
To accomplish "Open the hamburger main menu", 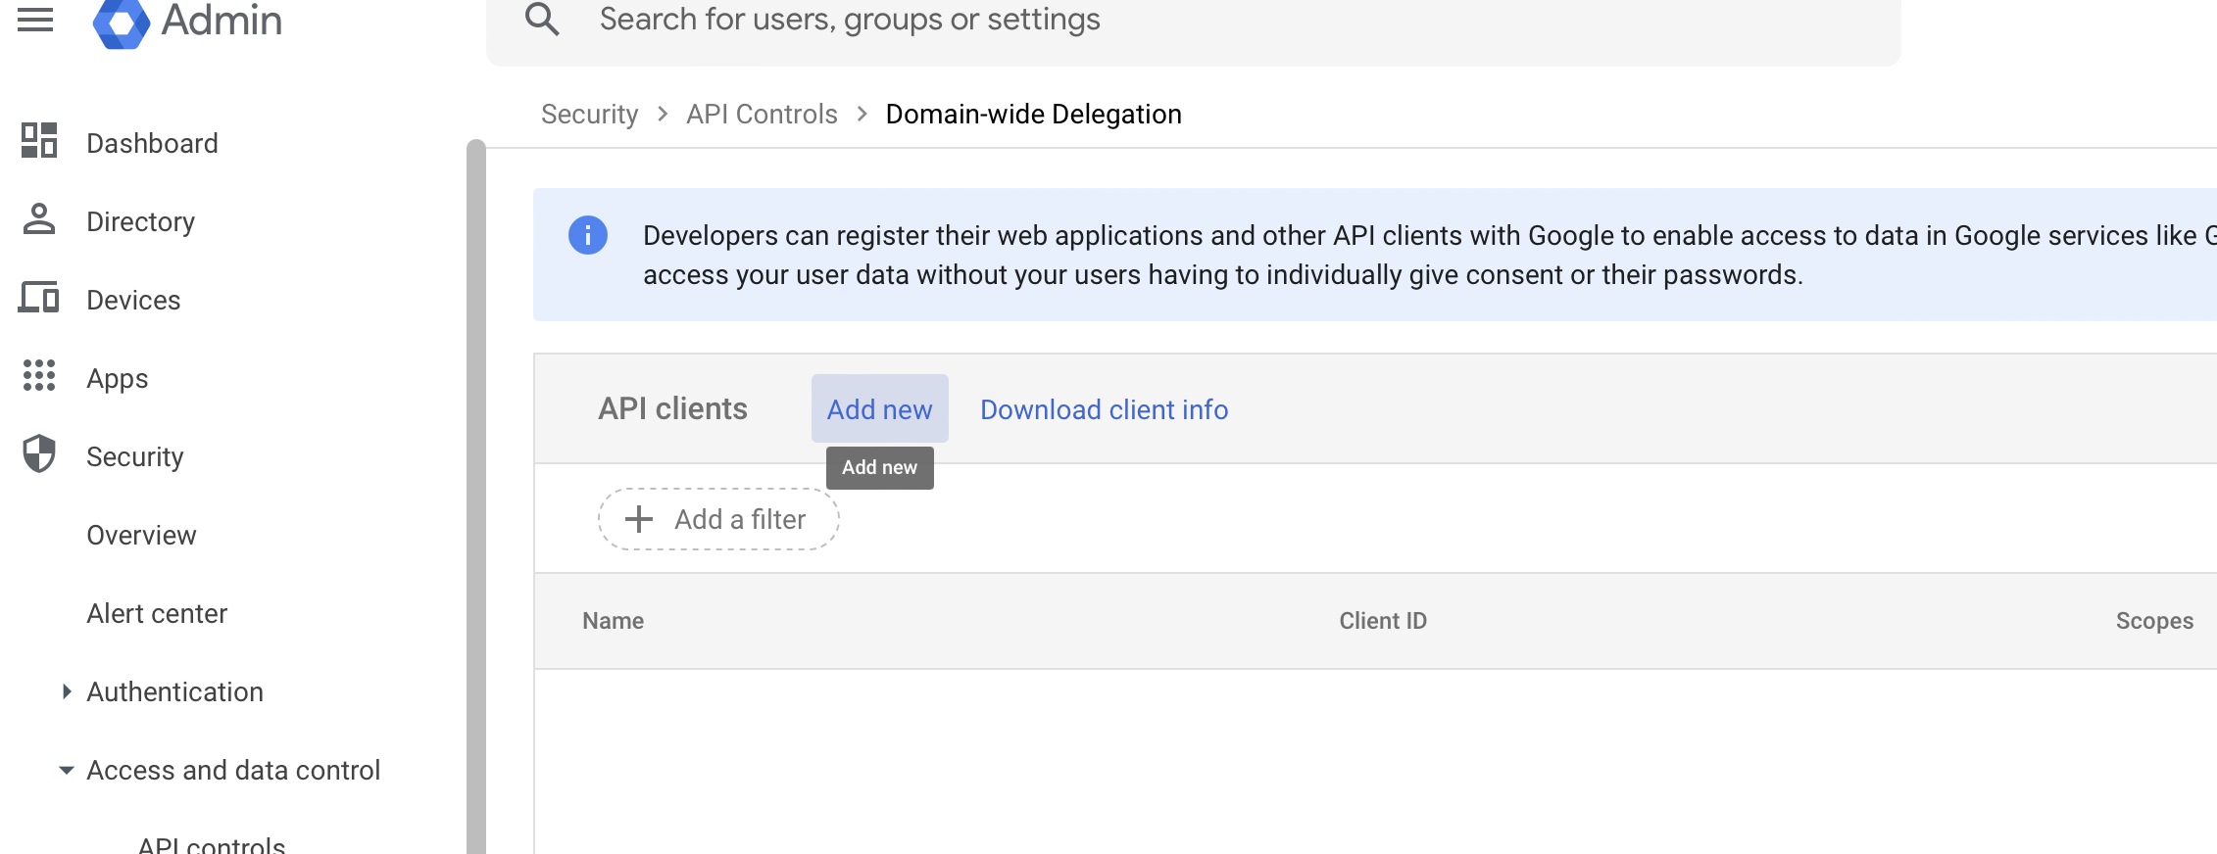I will [x=35, y=20].
